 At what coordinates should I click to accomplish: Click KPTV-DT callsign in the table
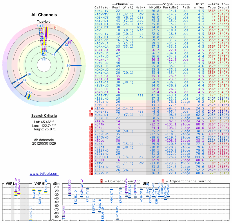pyautogui.click(x=101, y=37)
